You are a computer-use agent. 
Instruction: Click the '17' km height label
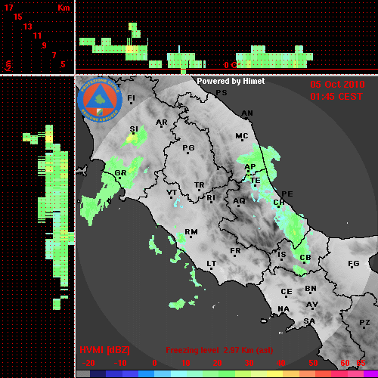[8, 8]
